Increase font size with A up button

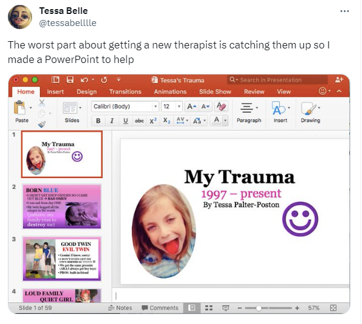point(192,107)
